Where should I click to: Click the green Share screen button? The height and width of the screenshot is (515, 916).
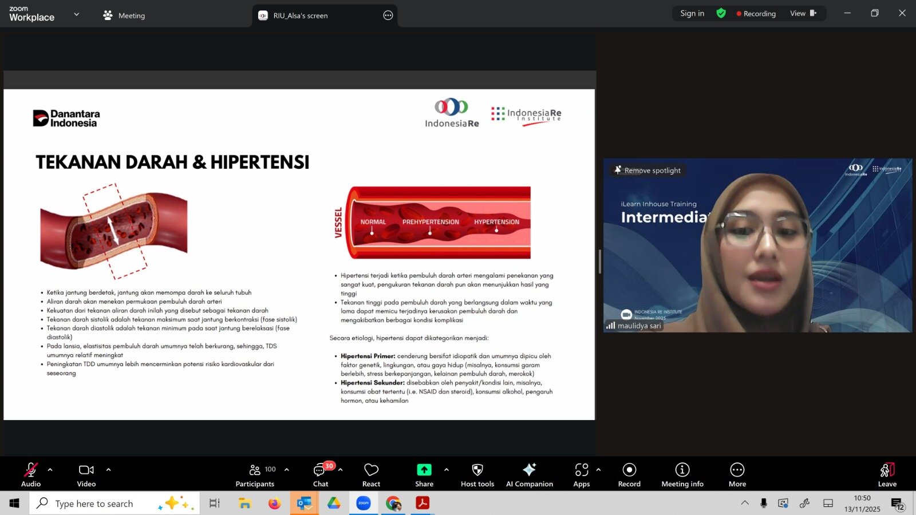[424, 474]
